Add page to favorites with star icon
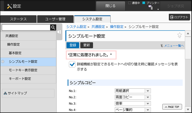 180,35
